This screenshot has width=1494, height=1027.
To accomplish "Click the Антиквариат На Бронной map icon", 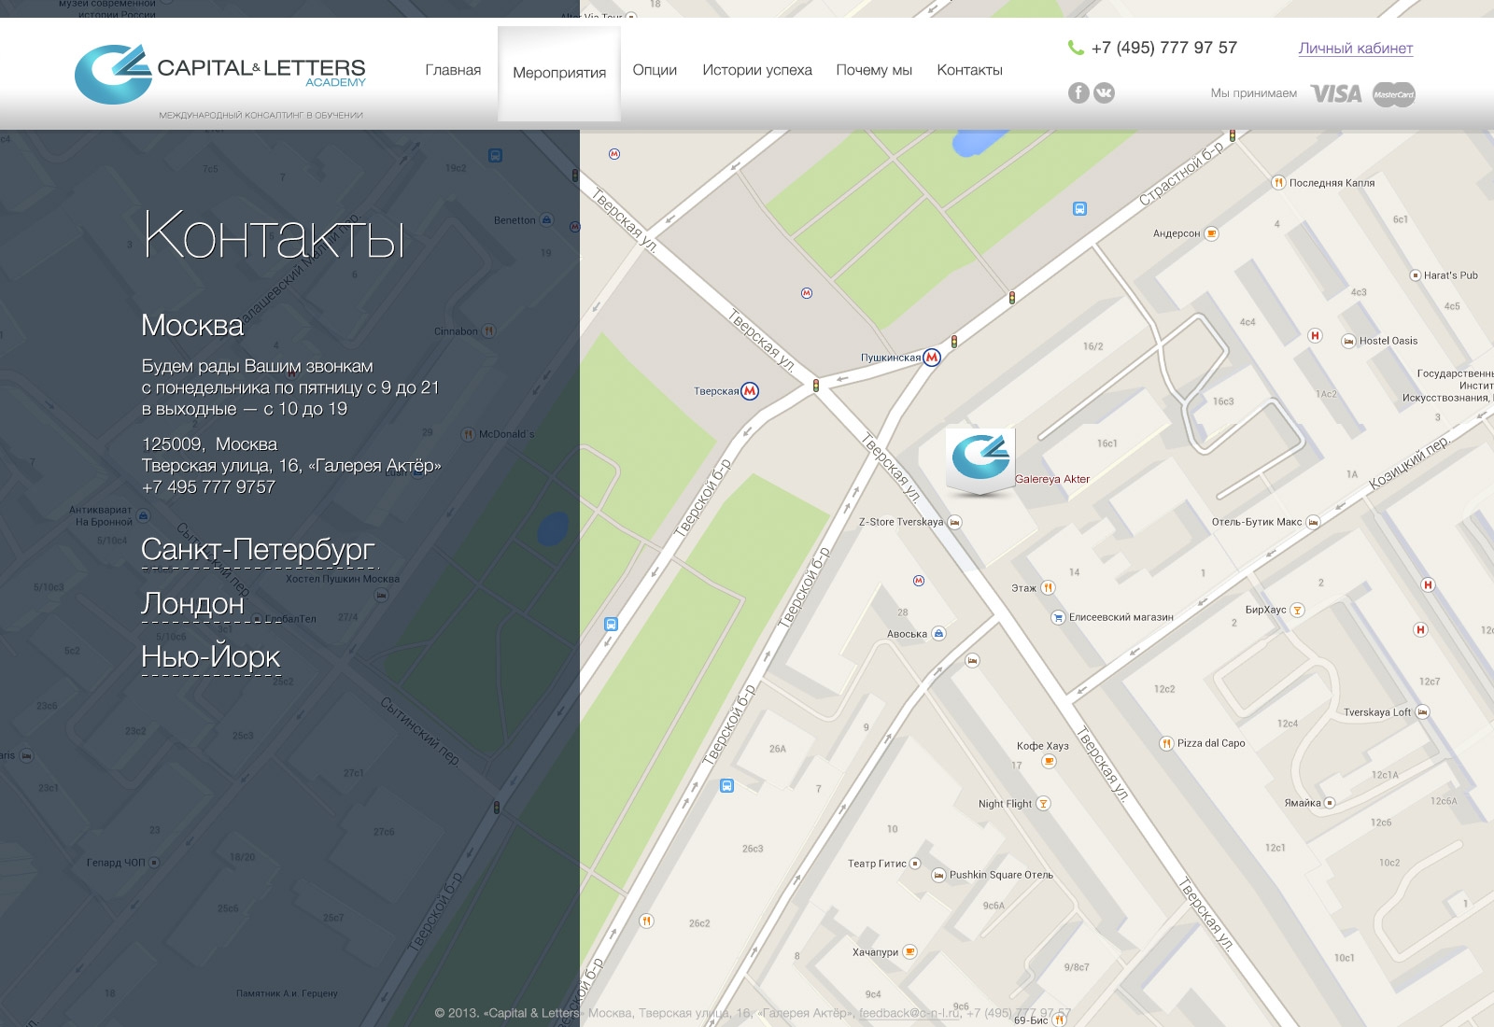I will (143, 515).
